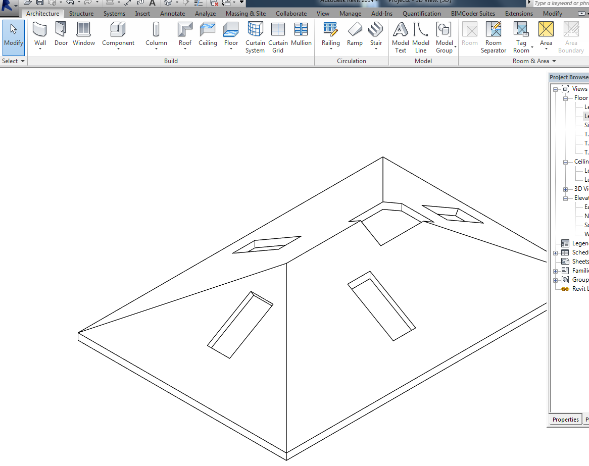Start the Roof tool
Screen dimensions: 589x466
coord(185,34)
